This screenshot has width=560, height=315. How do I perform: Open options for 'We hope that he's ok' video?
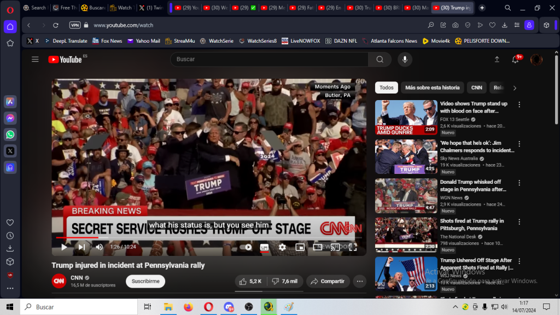pos(520,144)
